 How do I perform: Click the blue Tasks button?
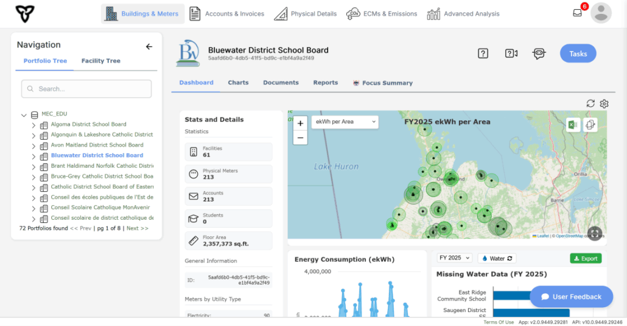pyautogui.click(x=578, y=53)
